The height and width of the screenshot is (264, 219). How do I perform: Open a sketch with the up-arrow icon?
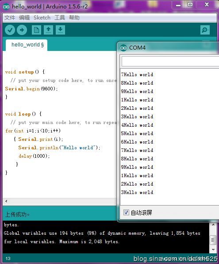(x=48, y=30)
